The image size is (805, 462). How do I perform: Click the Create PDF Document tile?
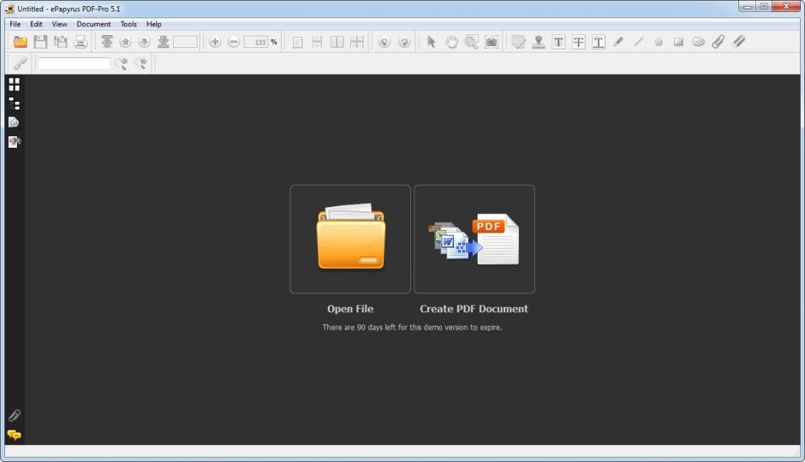(x=474, y=239)
